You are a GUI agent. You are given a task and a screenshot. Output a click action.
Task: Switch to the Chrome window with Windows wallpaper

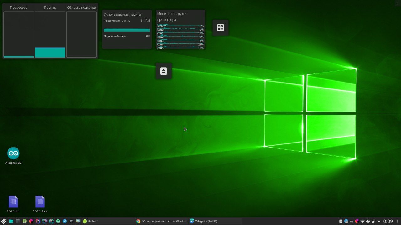click(161, 221)
